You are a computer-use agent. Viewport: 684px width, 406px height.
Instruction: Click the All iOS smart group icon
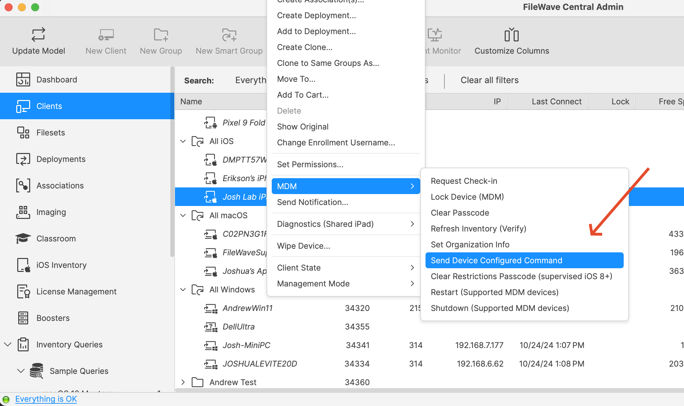coord(198,141)
